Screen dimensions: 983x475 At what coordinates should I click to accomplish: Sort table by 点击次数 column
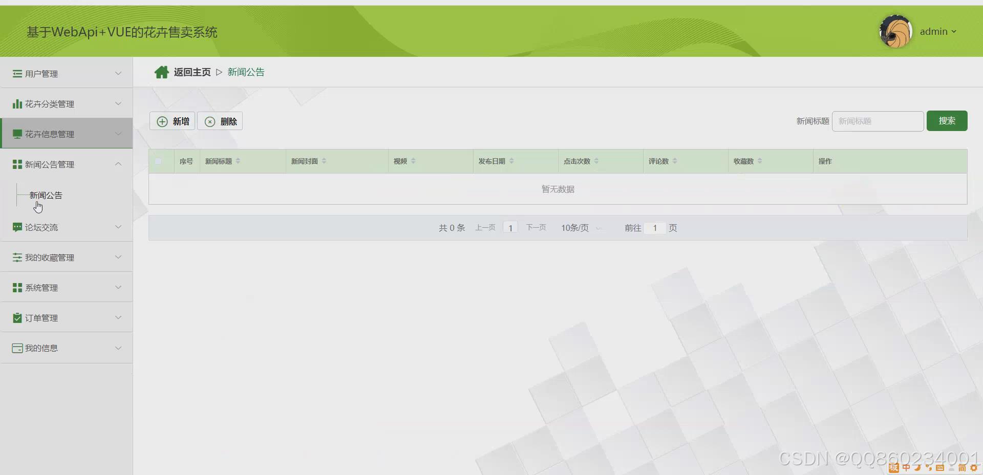(x=596, y=161)
